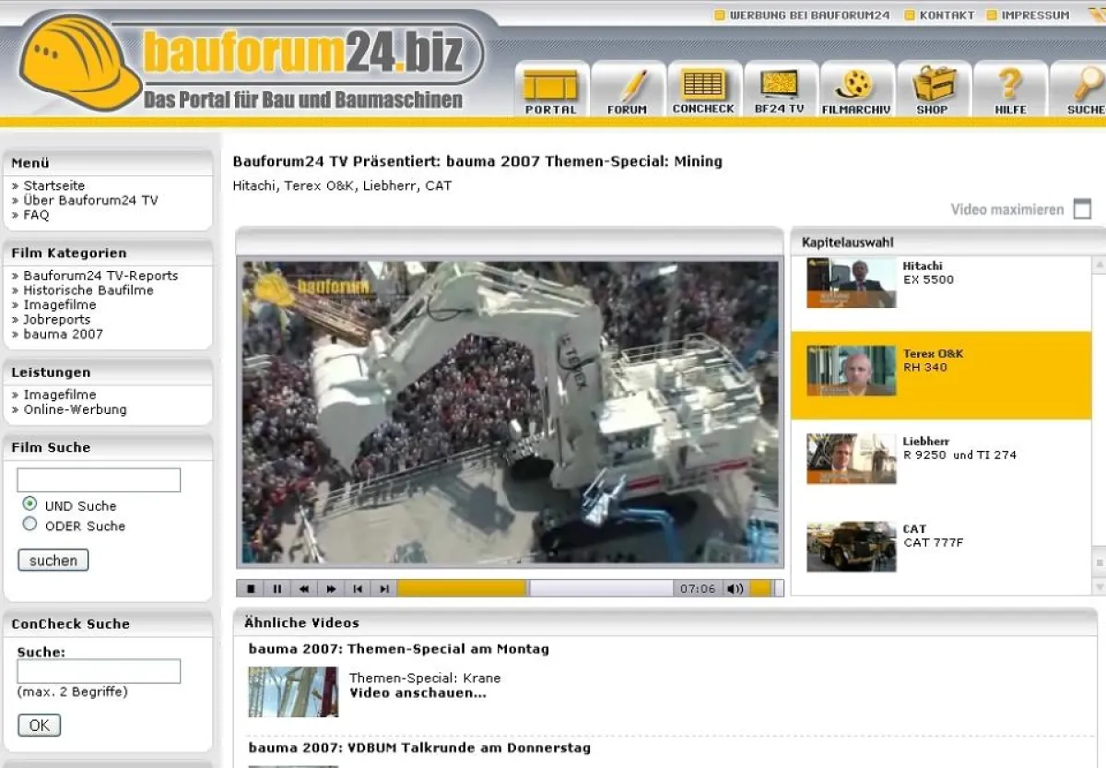Image resolution: width=1106 pixels, height=768 pixels.
Task: Open Über Bauforum24 TV link
Action: point(90,199)
